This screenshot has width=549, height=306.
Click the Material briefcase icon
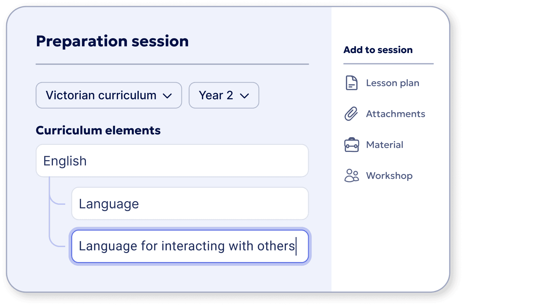(351, 145)
